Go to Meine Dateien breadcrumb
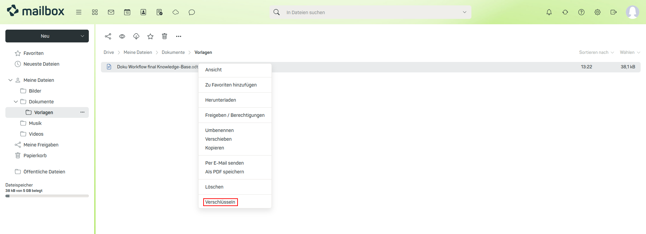Image resolution: width=646 pixels, height=234 pixels. click(138, 52)
